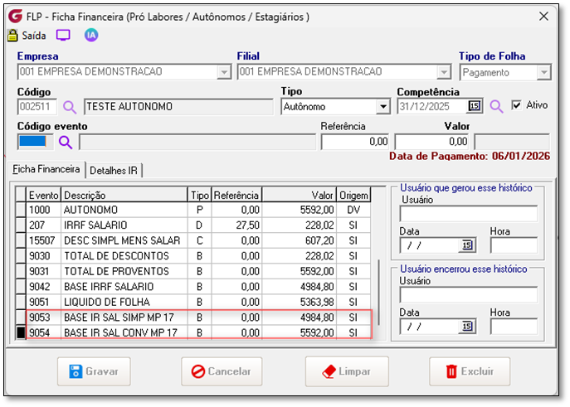Select the TOTAL DE DESCONTOS cell
The image size is (570, 407).
pyautogui.click(x=124, y=256)
